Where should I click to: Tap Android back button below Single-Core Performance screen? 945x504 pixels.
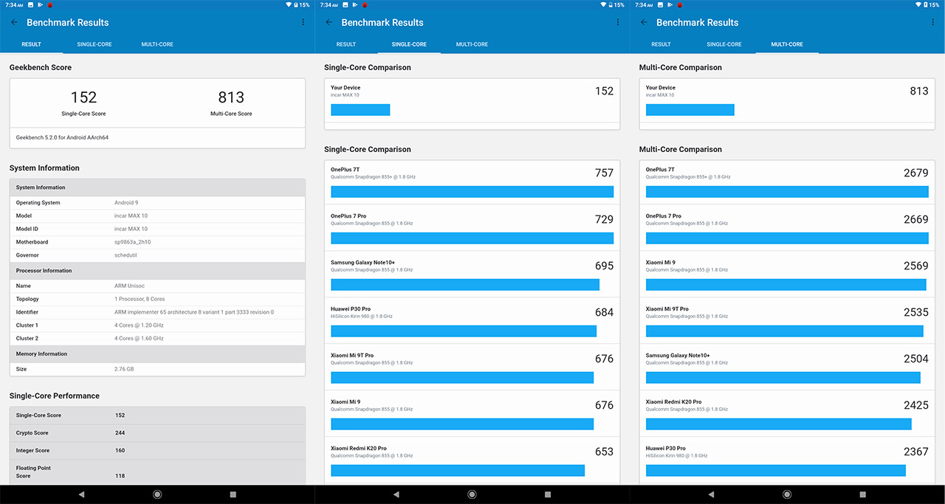coord(81,494)
